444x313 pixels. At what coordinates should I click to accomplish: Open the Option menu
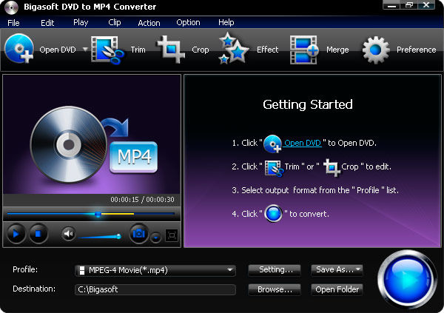click(x=188, y=22)
